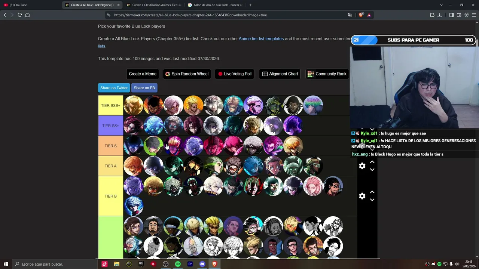Image resolution: width=479 pixels, height=269 pixels.
Task: View the Community Rank
Action: pos(327,74)
